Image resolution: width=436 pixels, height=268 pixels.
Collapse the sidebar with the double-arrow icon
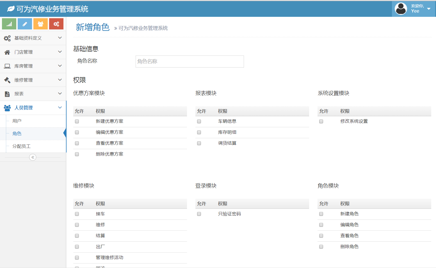point(33,157)
